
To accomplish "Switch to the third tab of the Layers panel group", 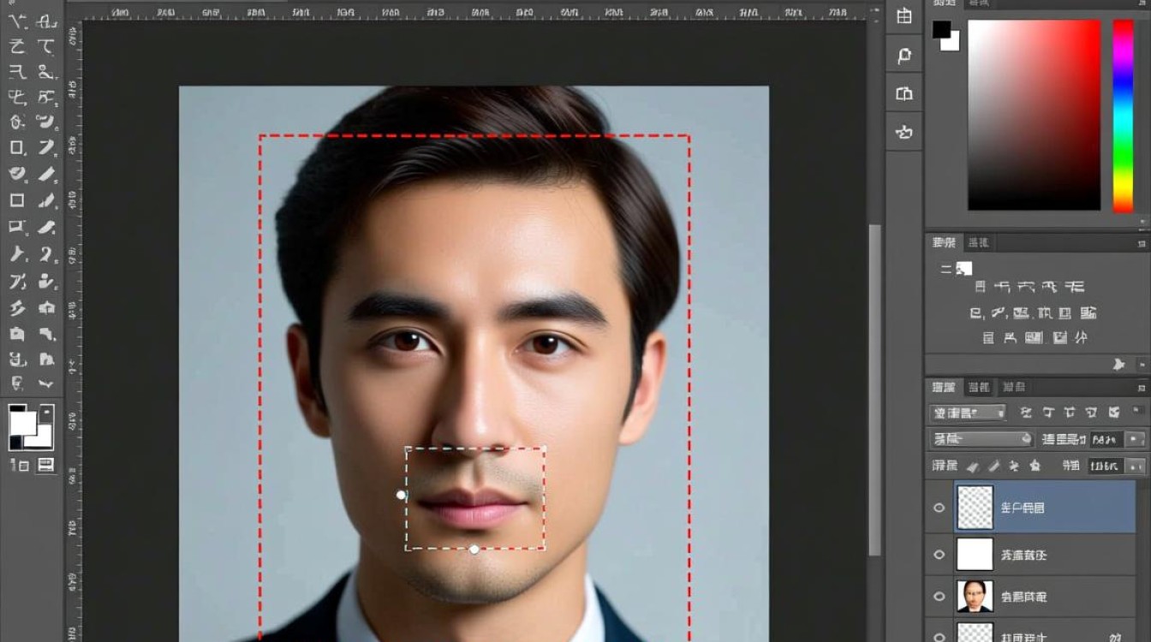I will coord(1014,388).
